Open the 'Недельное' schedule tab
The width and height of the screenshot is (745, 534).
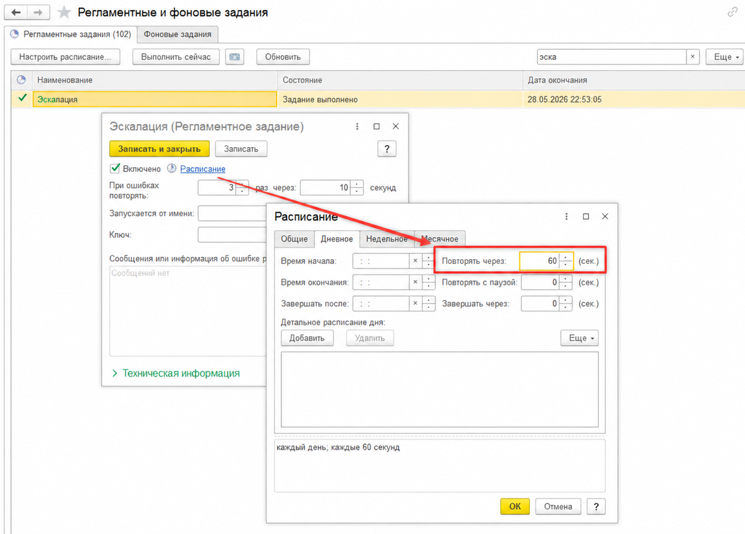click(x=386, y=239)
